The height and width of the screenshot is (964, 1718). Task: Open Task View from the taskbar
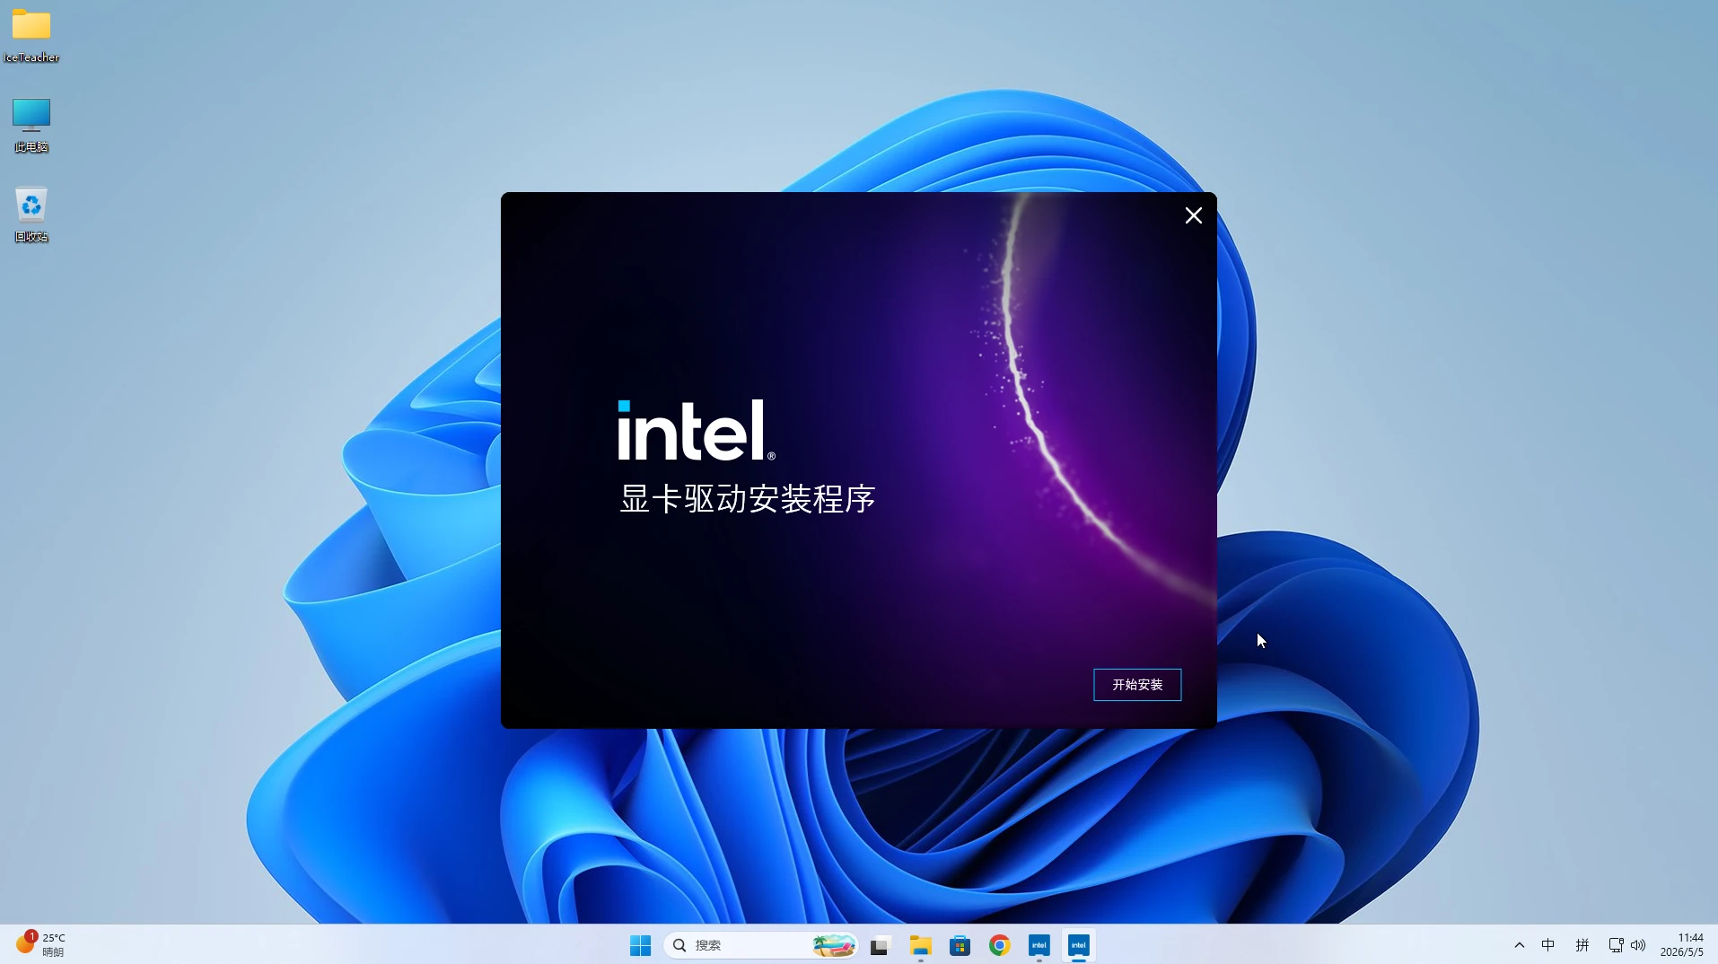point(880,945)
